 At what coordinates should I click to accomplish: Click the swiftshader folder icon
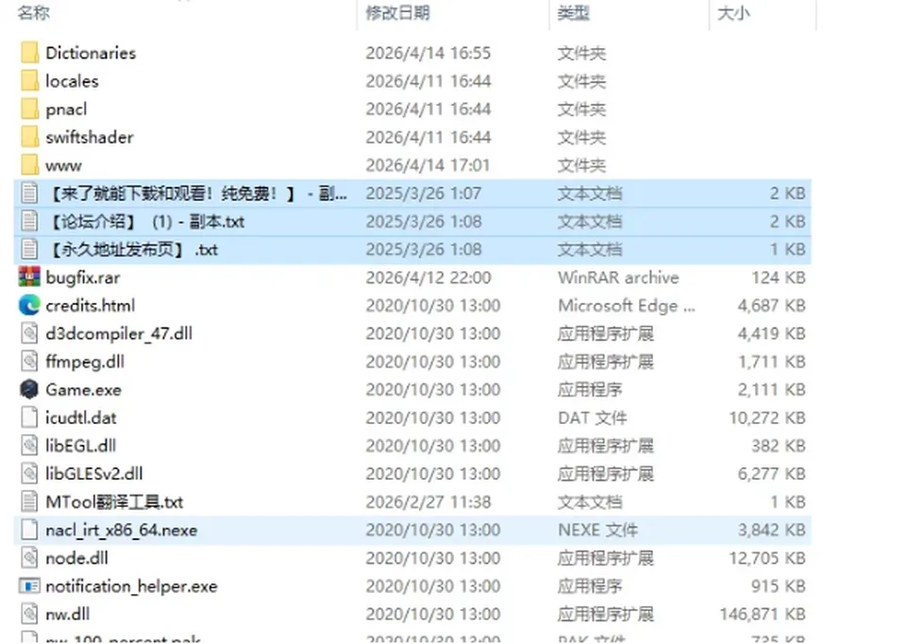coord(29,137)
